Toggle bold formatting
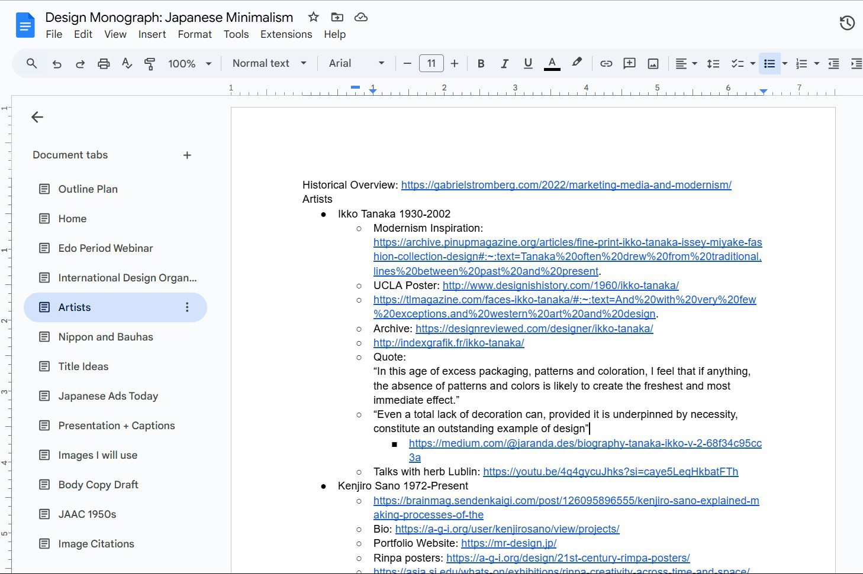863x574 pixels. coord(481,63)
